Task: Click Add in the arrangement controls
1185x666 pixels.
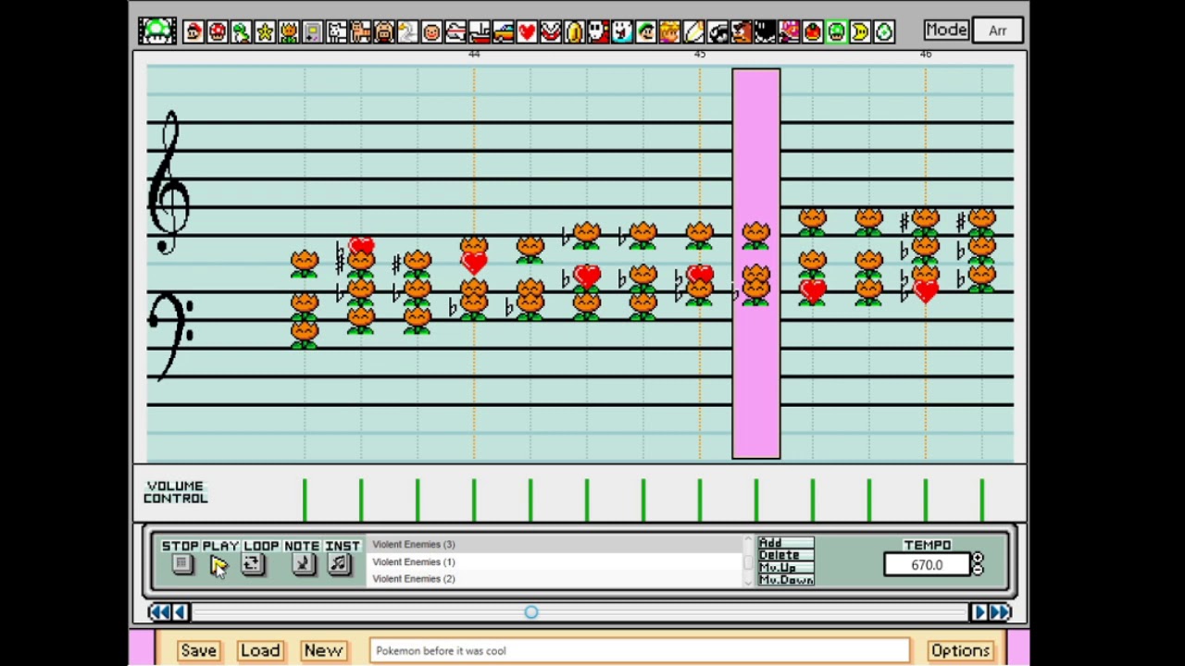Action: 785,543
